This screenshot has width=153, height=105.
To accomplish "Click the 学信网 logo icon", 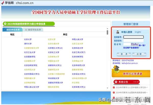I will 3,3.
